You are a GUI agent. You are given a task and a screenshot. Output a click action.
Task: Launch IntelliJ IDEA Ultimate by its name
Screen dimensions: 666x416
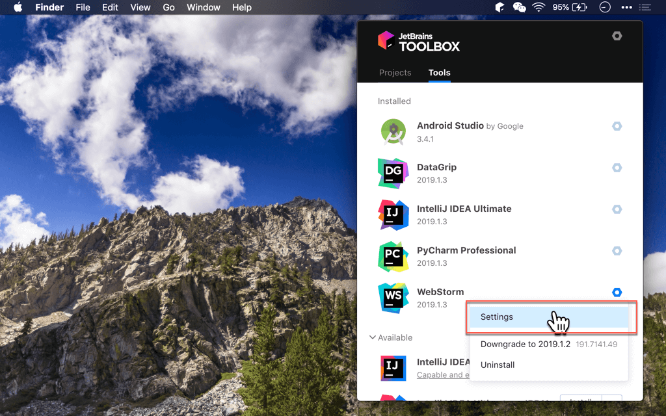click(x=464, y=209)
